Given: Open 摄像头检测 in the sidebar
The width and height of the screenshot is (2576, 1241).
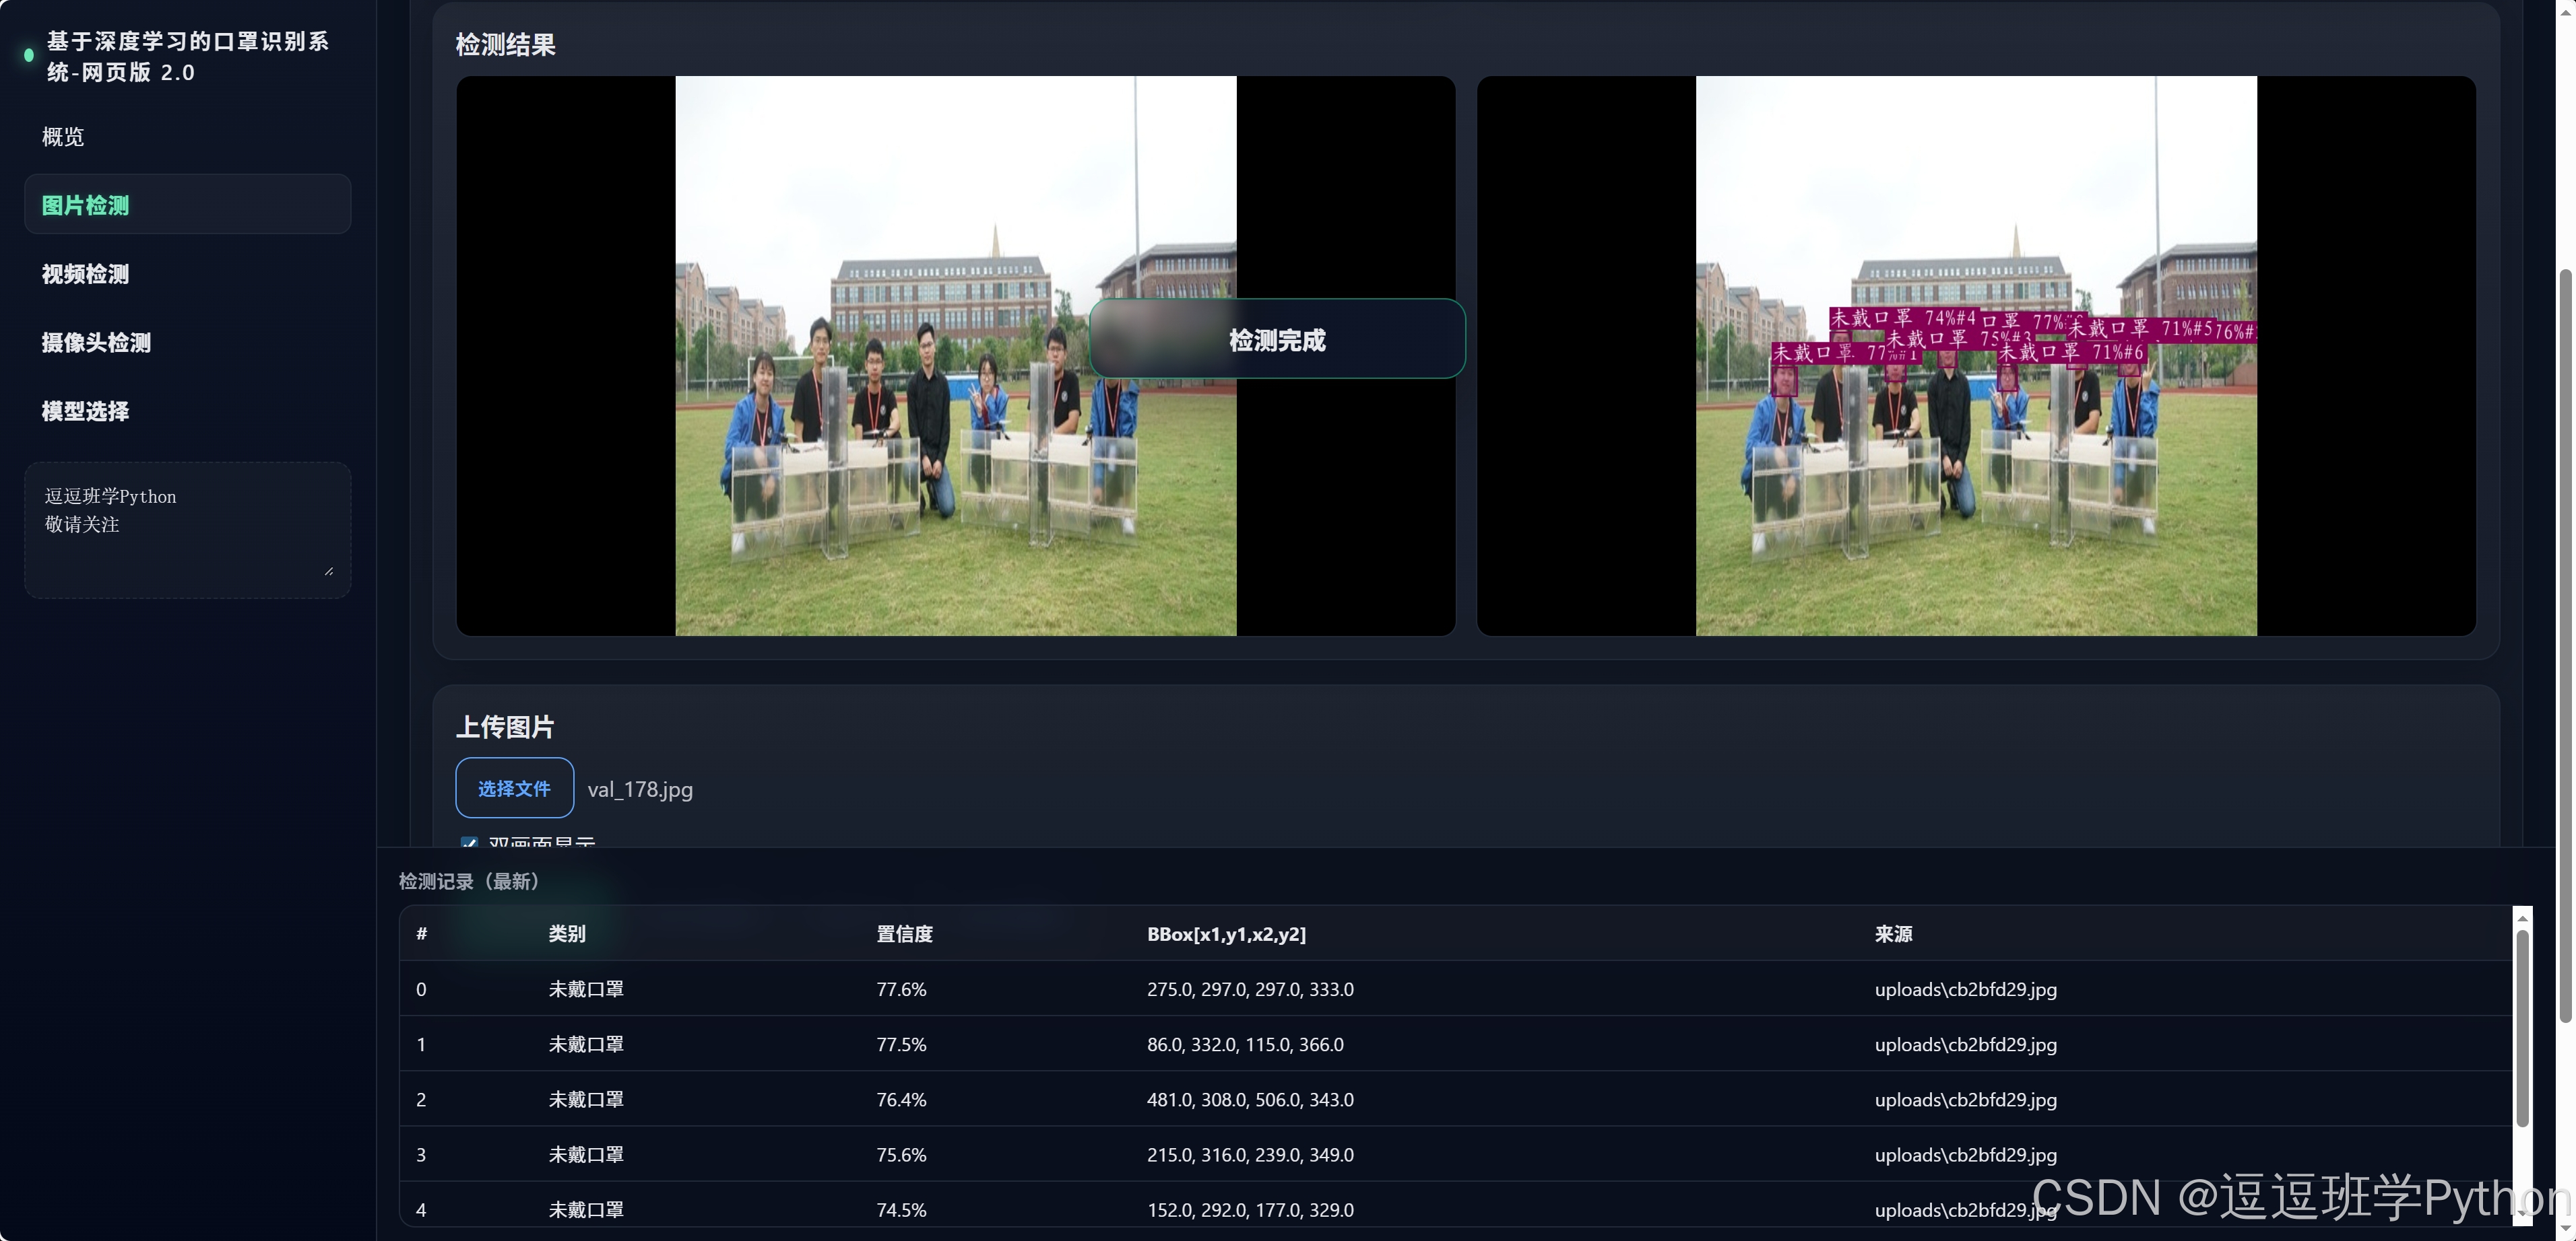Looking at the screenshot, I should (96, 343).
